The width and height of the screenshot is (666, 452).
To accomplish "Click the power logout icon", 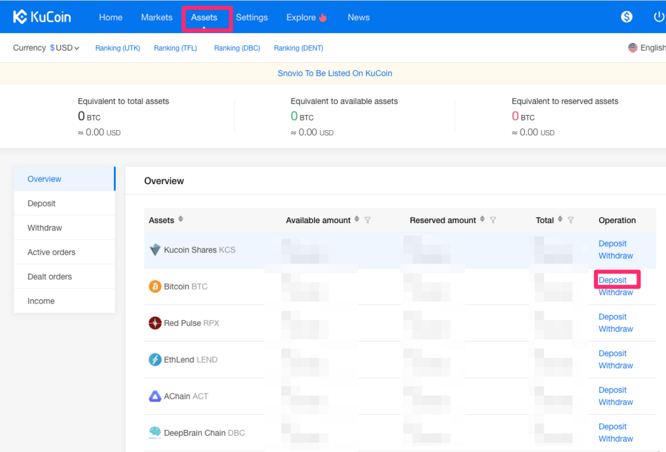I will [659, 17].
